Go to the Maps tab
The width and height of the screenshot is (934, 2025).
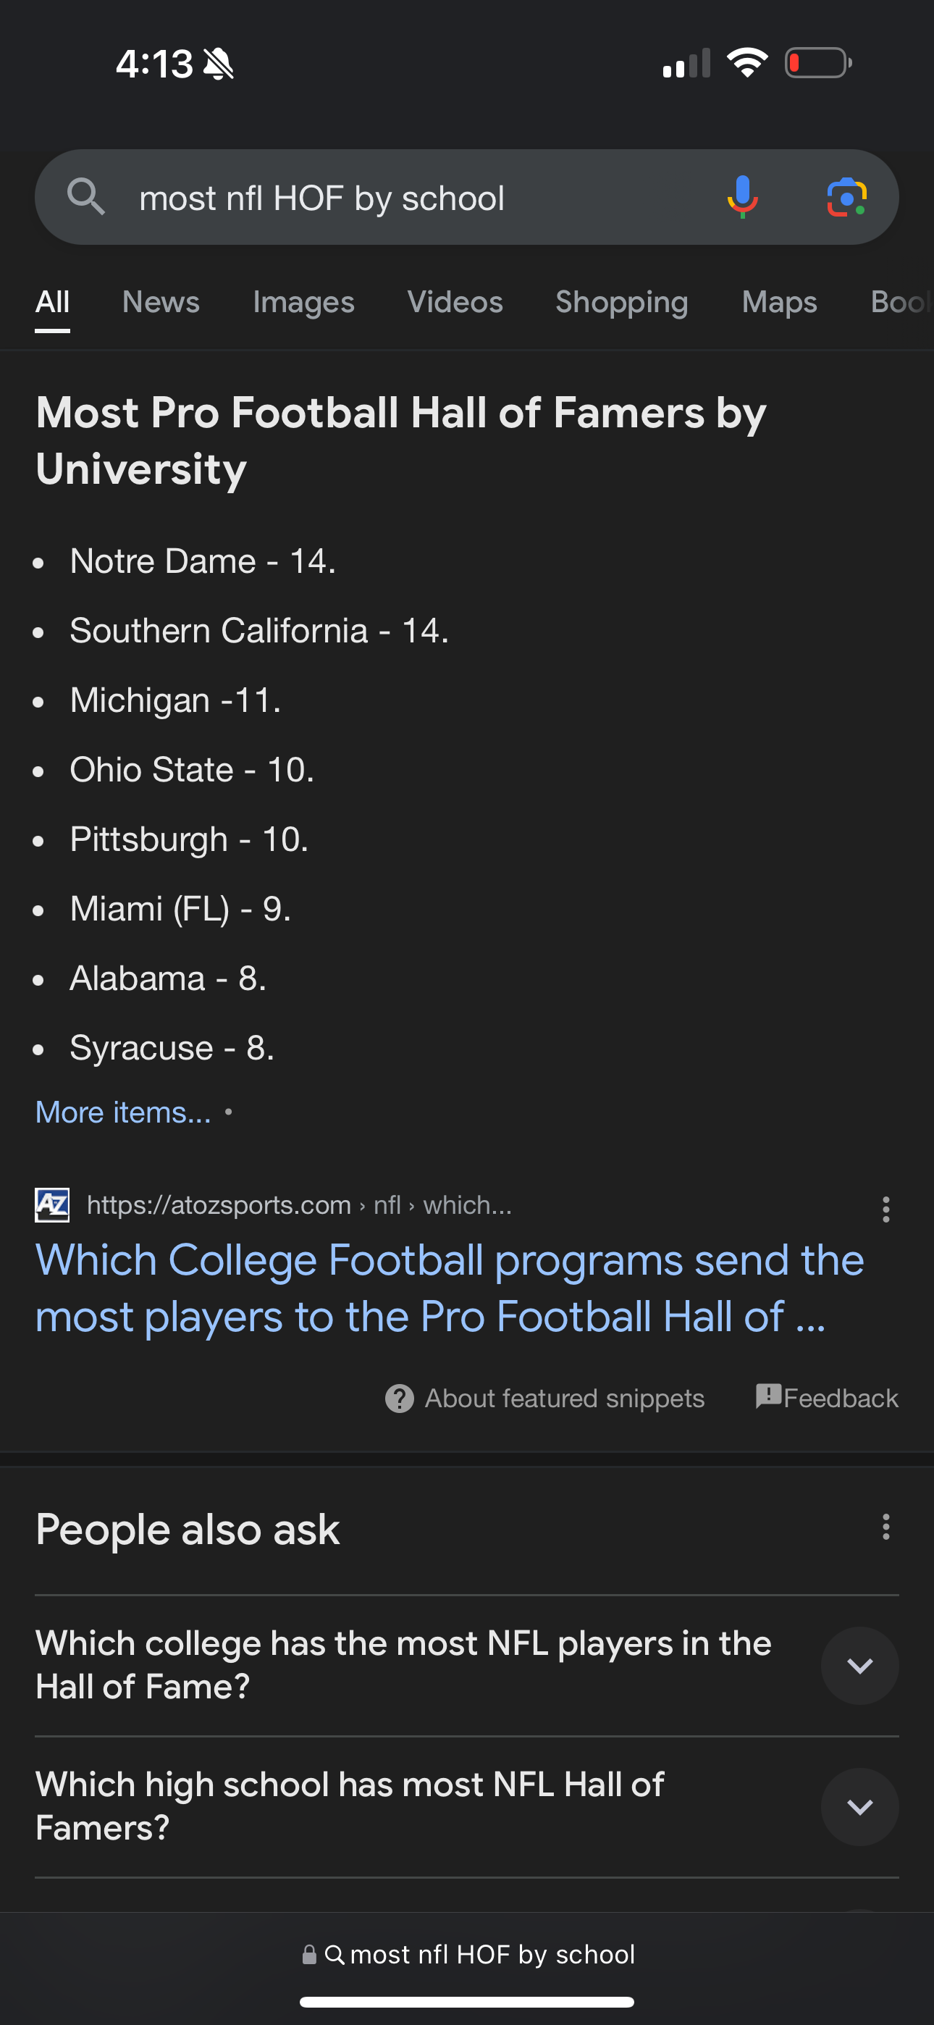click(x=779, y=302)
